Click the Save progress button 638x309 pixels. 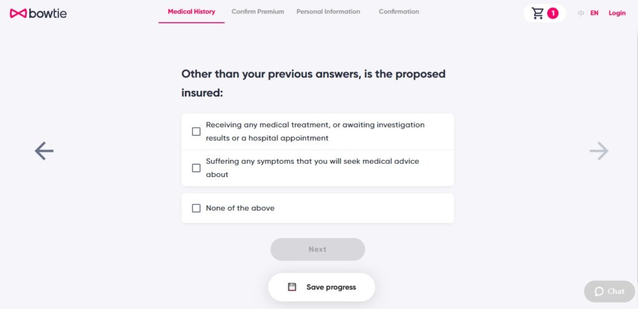click(x=321, y=287)
